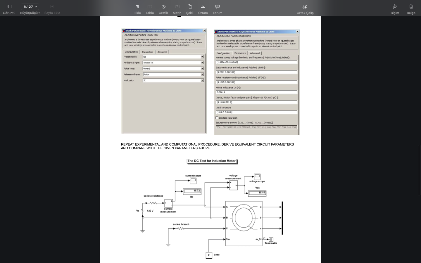This screenshot has width=421, height=263.
Task: Open the %127 zoom level dropdown
Action: pyautogui.click(x=30, y=7)
